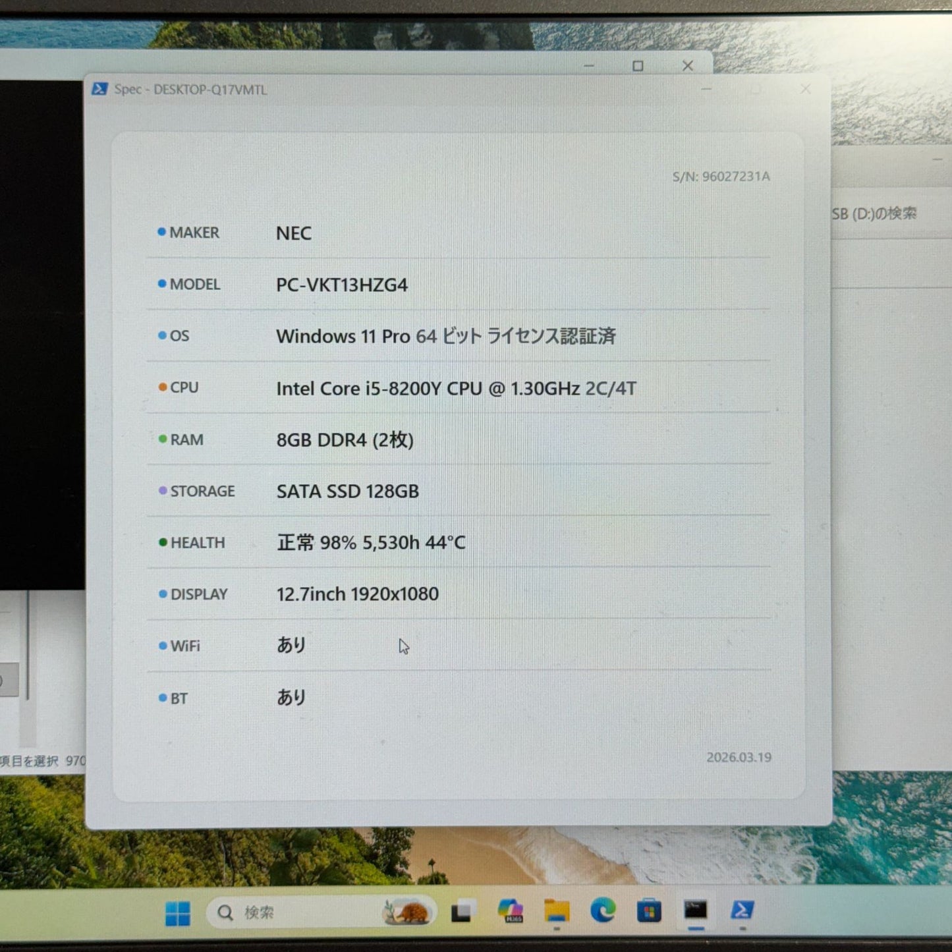Maximize the background window behind Spec
This screenshot has height=952, width=952.
point(638,65)
